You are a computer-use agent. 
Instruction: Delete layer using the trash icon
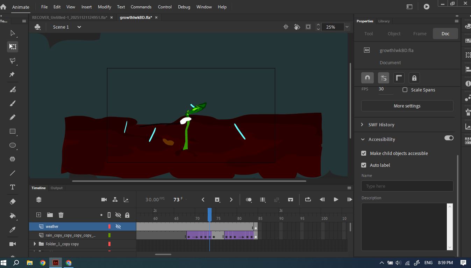tap(61, 215)
